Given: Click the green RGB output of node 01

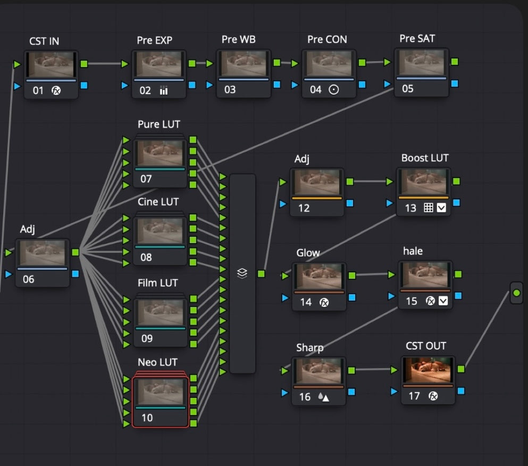Looking at the screenshot, I should 84,64.
